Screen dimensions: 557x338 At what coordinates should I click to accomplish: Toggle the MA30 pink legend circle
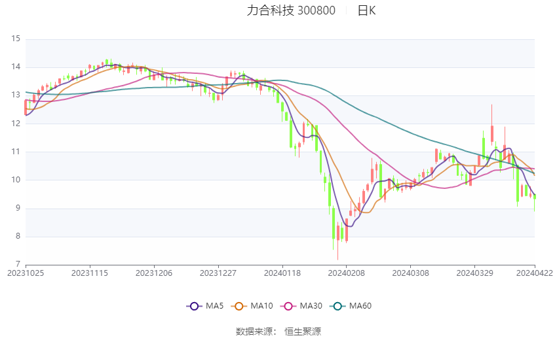tap(288, 306)
